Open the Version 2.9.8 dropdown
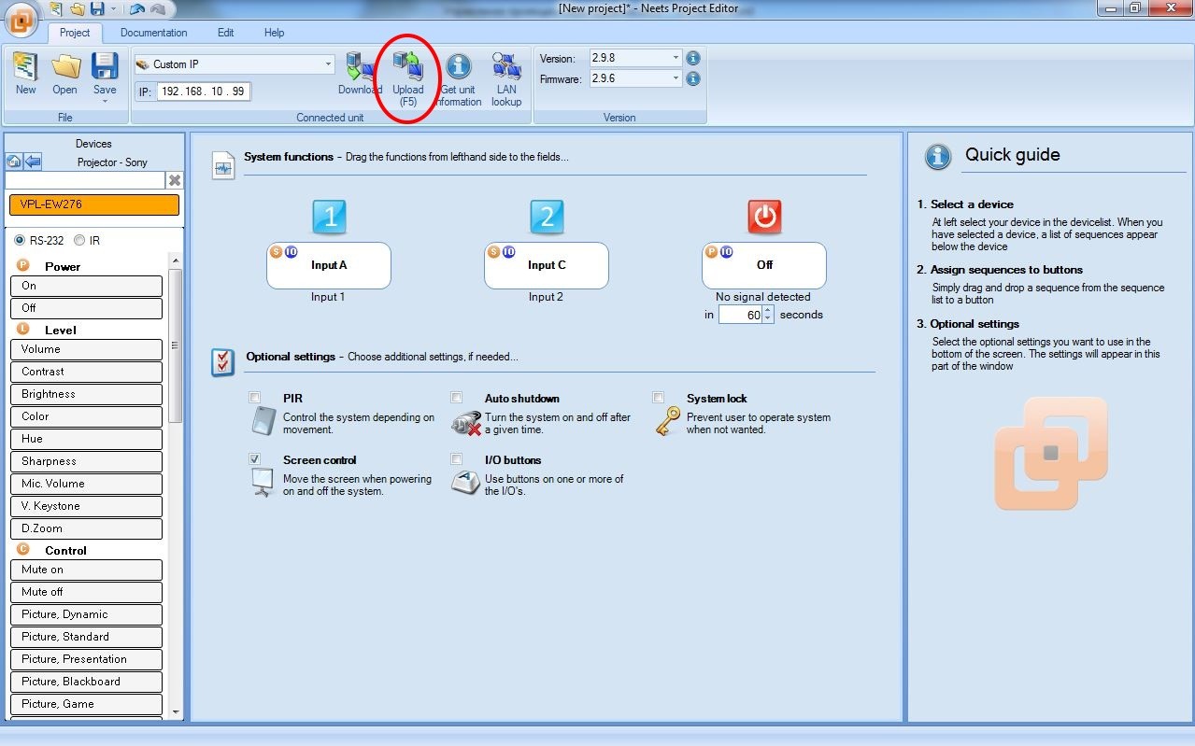The width and height of the screenshot is (1195, 746). click(x=676, y=58)
